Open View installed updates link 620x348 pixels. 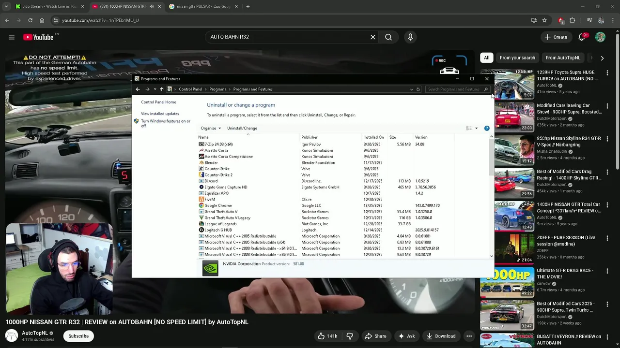point(160,114)
